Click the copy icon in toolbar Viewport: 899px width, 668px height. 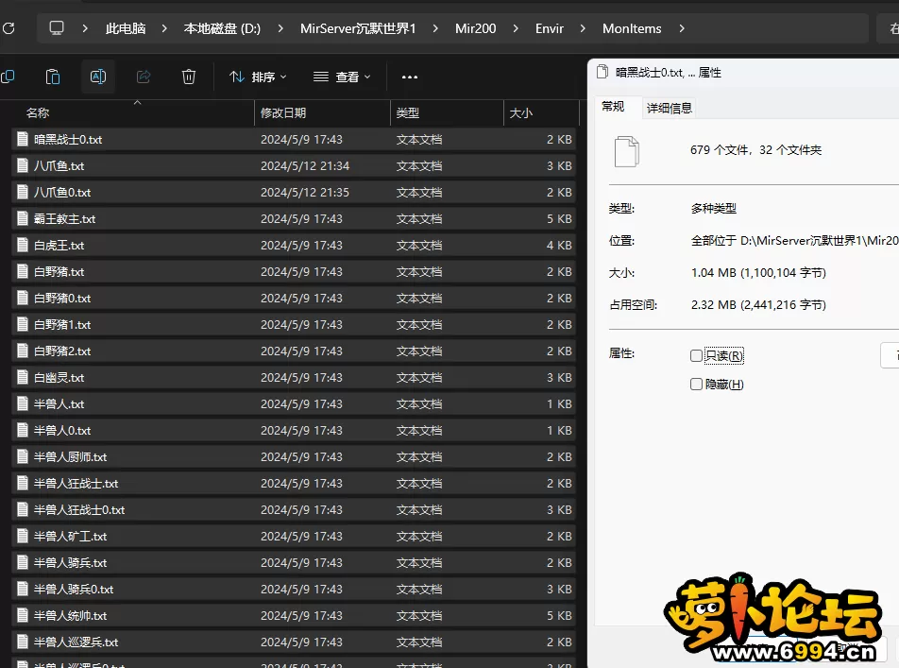tap(8, 77)
